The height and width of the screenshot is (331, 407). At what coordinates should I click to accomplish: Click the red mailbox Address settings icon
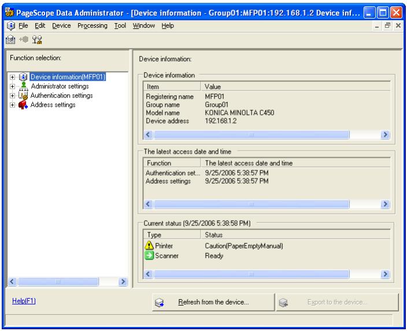23,105
